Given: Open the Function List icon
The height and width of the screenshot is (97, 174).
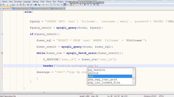Looking at the screenshot, I should [x=74, y=5].
